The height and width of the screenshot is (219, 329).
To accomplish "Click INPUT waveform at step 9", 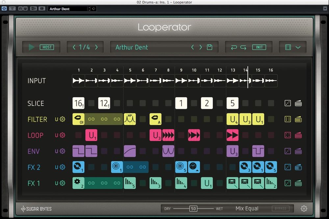I will [181, 81].
